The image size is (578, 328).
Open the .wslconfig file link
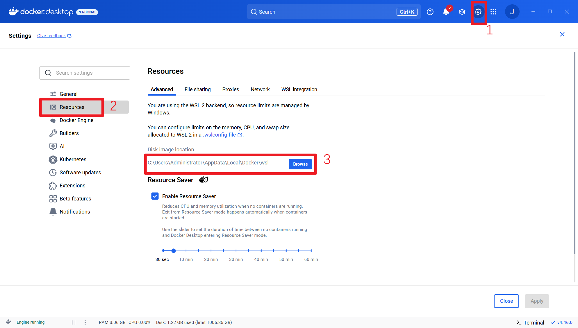click(x=220, y=135)
